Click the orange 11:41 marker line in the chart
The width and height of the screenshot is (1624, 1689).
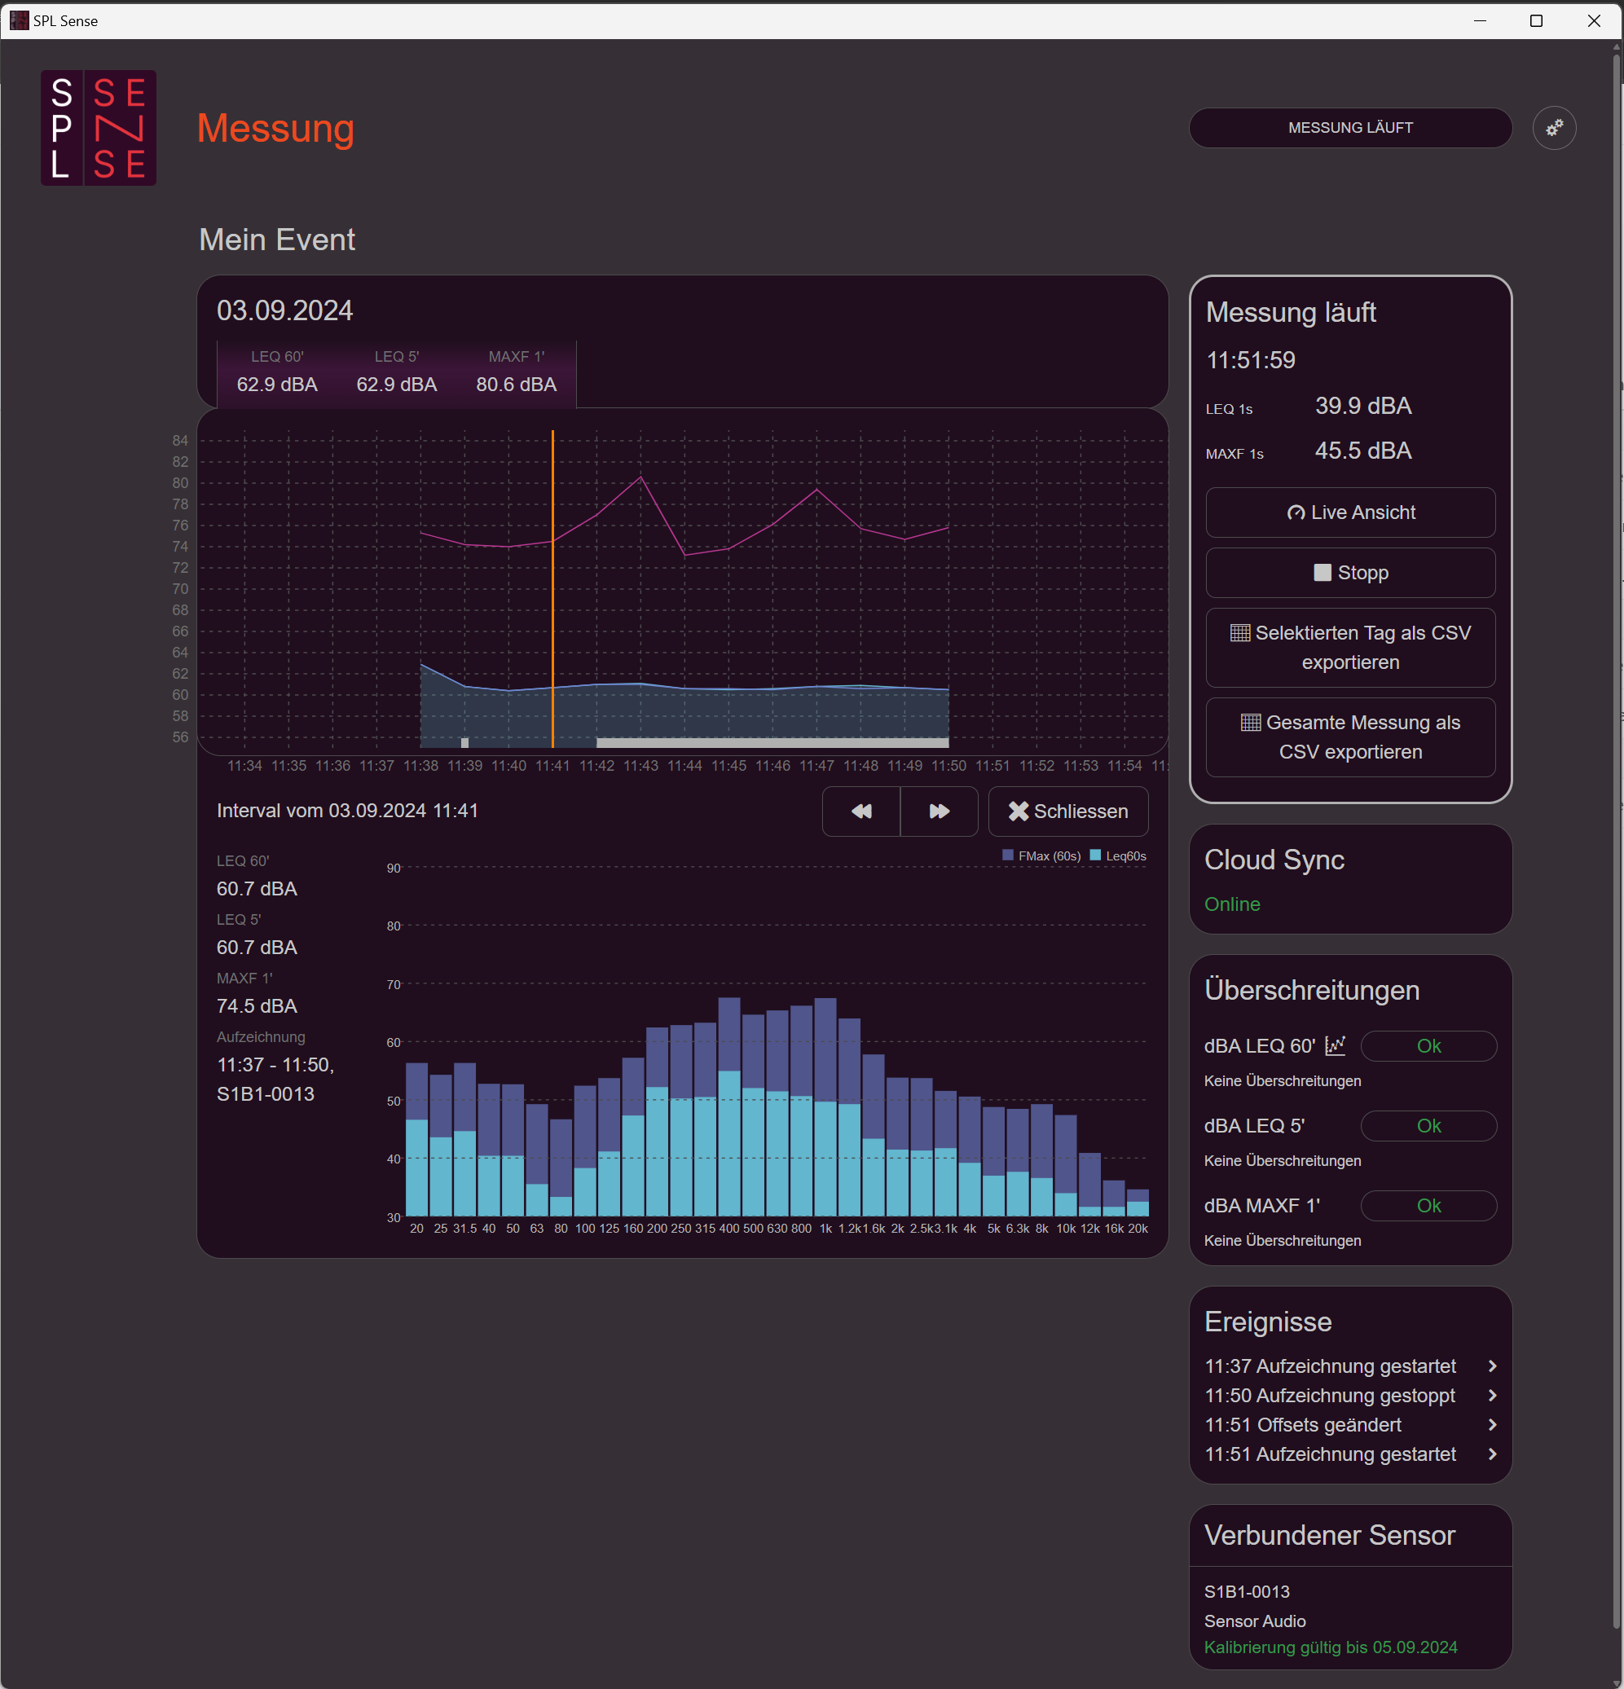pos(552,588)
